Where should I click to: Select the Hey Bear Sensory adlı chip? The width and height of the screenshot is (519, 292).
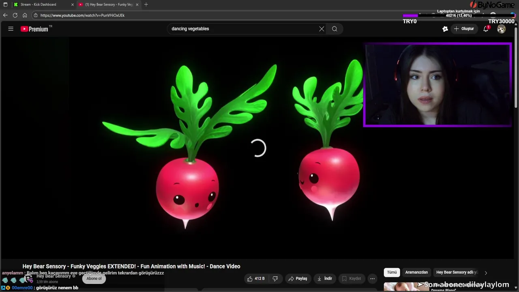point(457,273)
